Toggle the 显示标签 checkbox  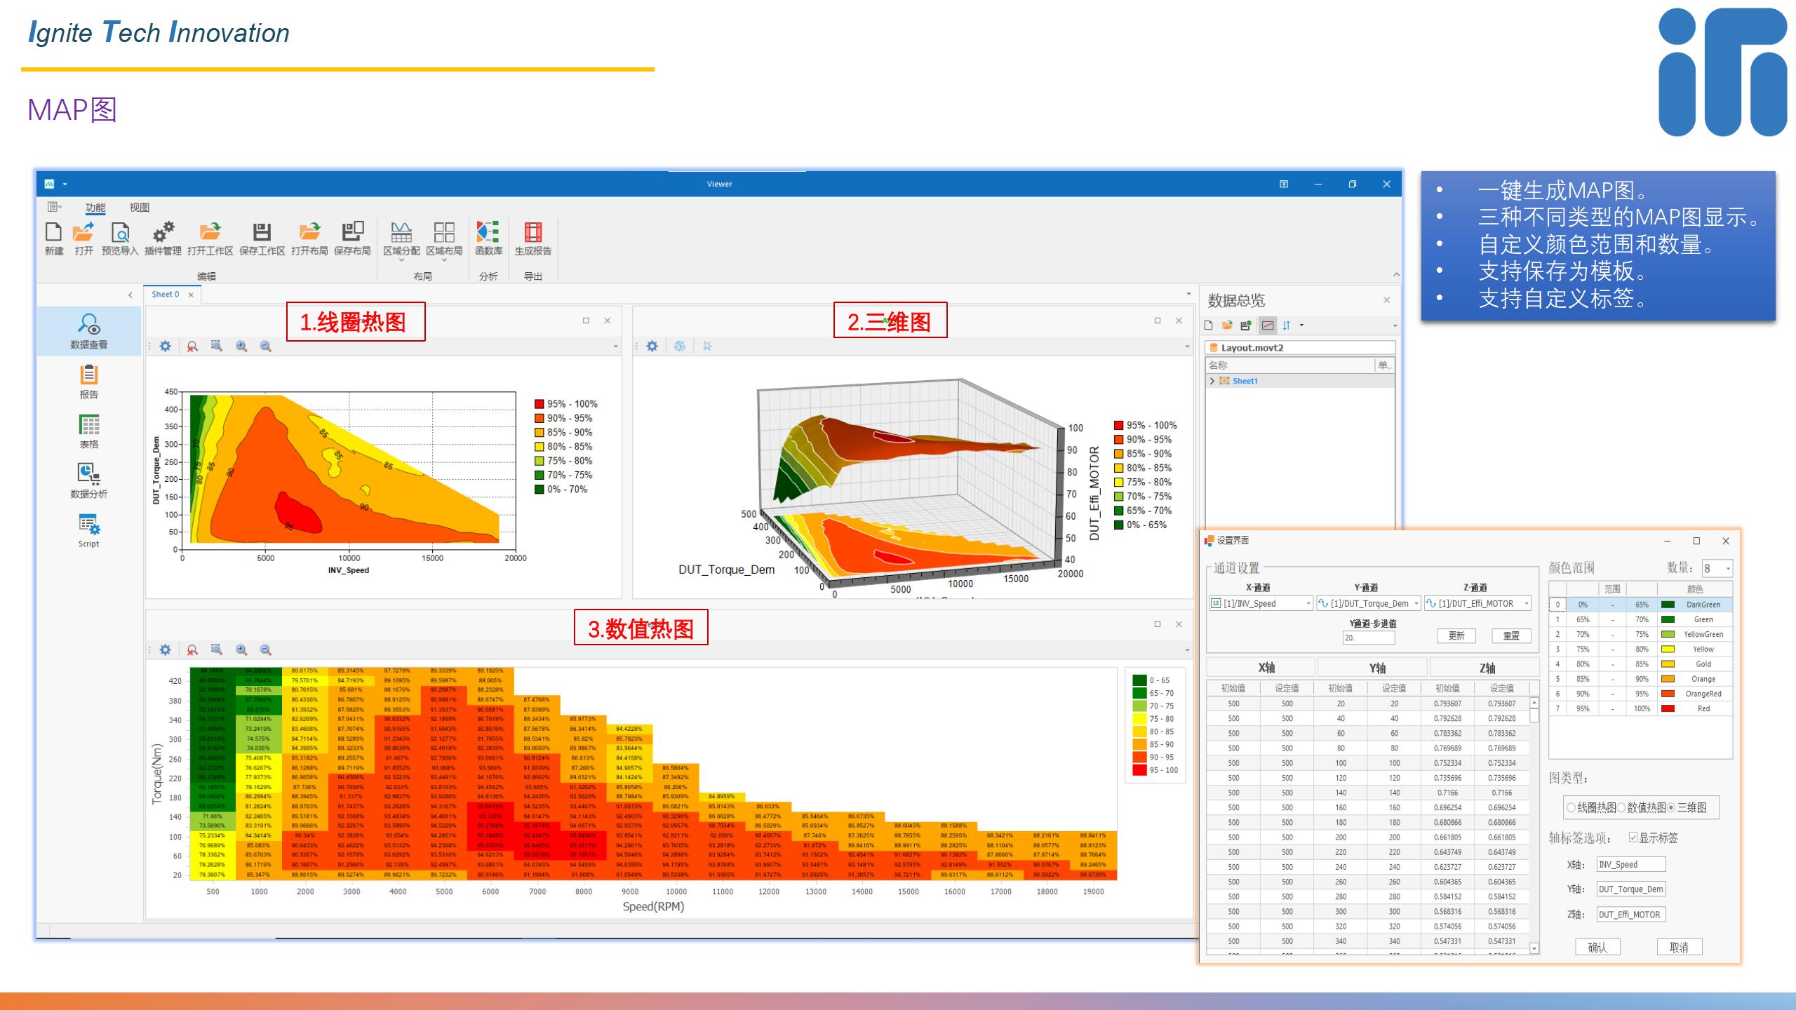[1633, 837]
